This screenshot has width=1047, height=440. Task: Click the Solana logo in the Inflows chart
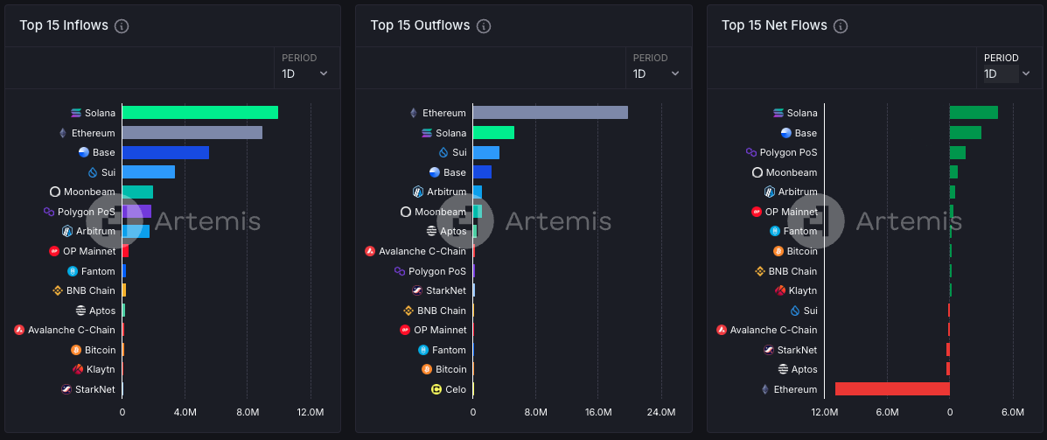[76, 113]
